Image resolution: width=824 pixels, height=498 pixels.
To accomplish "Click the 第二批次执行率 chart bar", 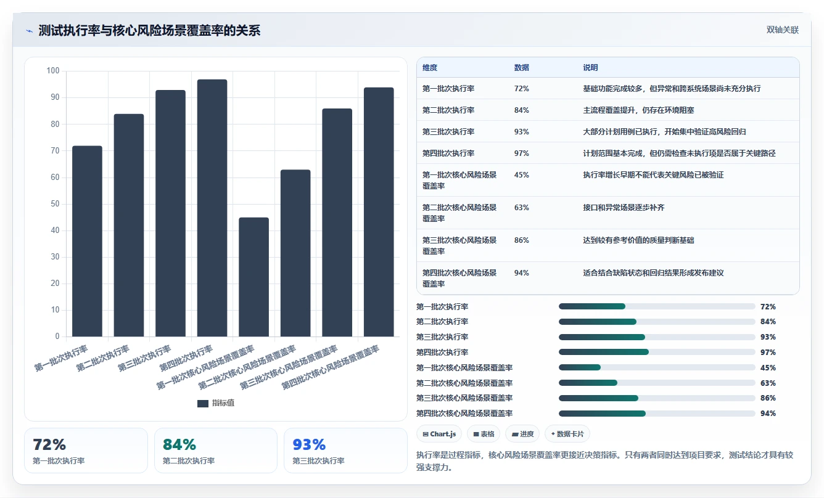I will pos(129,225).
